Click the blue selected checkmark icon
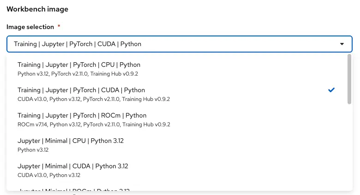The width and height of the screenshot is (360, 195). click(331, 90)
